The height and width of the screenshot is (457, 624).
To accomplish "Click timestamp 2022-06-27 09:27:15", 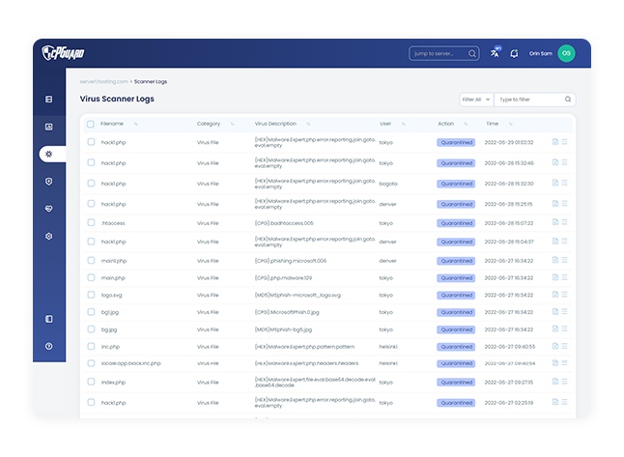I will (x=509, y=383).
